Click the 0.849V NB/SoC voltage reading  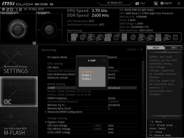pos(97,129)
